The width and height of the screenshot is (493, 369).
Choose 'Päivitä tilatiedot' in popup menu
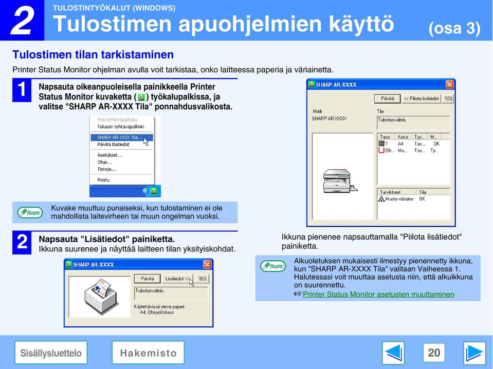coord(113,144)
